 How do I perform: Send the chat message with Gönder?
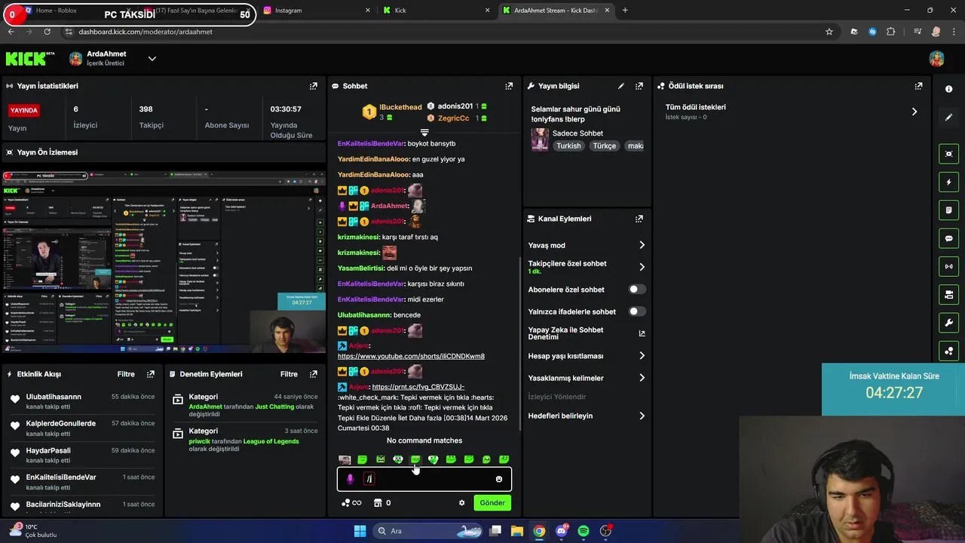tap(492, 503)
